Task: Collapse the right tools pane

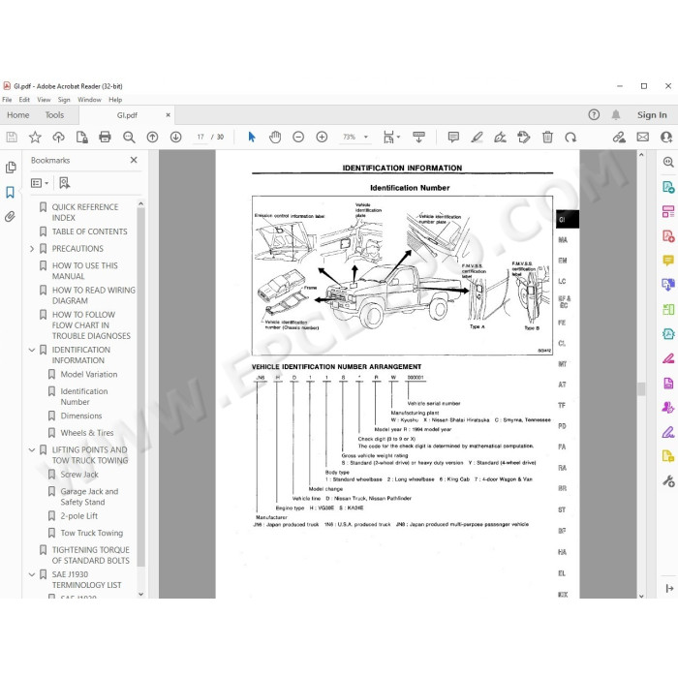Action: [669, 589]
